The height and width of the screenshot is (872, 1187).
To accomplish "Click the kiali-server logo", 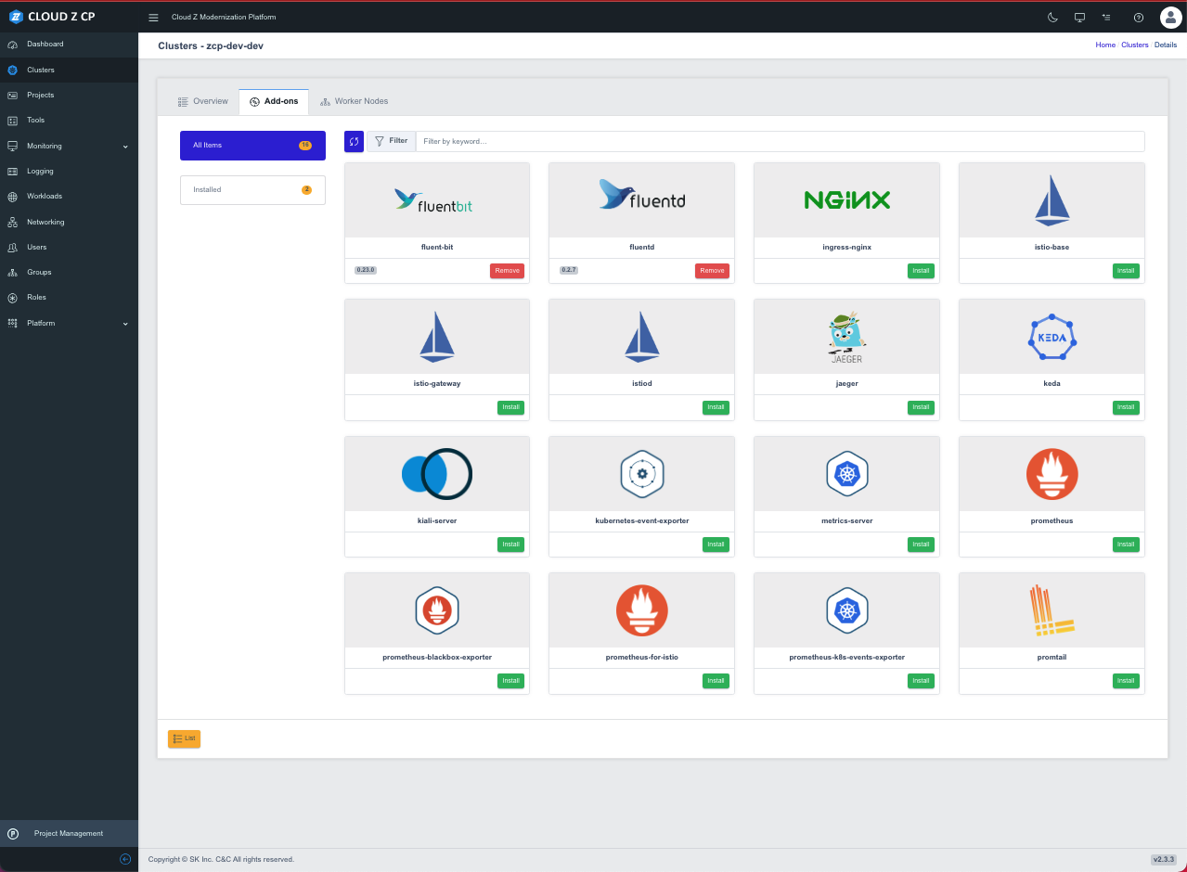I will point(437,474).
